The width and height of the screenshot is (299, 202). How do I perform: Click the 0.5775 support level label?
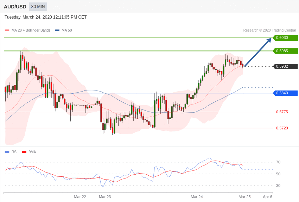pyautogui.click(x=282, y=112)
